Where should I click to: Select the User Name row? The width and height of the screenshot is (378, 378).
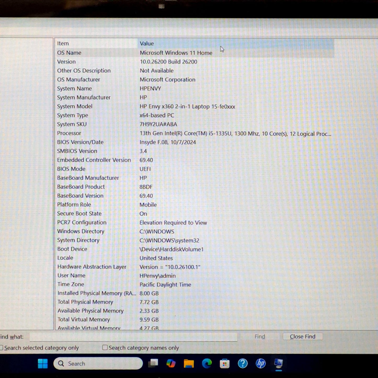click(195, 276)
